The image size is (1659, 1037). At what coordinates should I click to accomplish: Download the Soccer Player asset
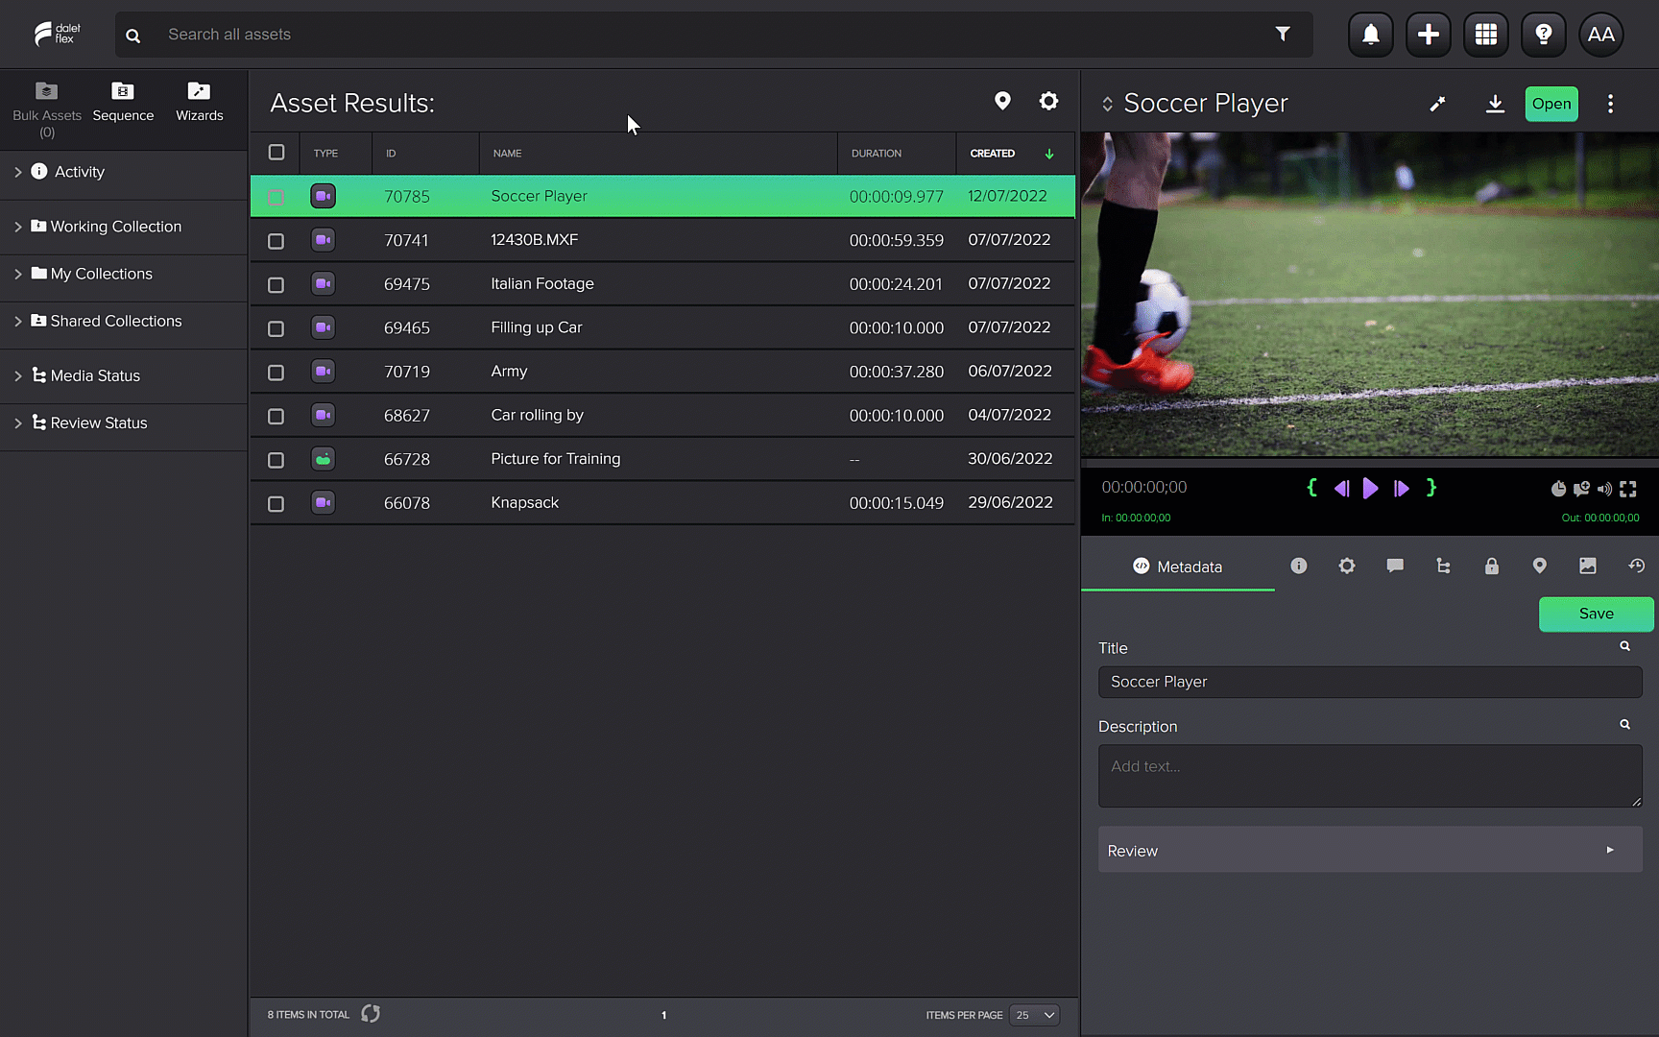point(1495,104)
